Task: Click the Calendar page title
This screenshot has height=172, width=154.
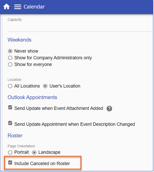Action: point(34,7)
